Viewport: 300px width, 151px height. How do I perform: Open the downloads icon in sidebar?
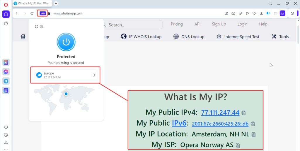pyautogui.click(x=6, y=142)
